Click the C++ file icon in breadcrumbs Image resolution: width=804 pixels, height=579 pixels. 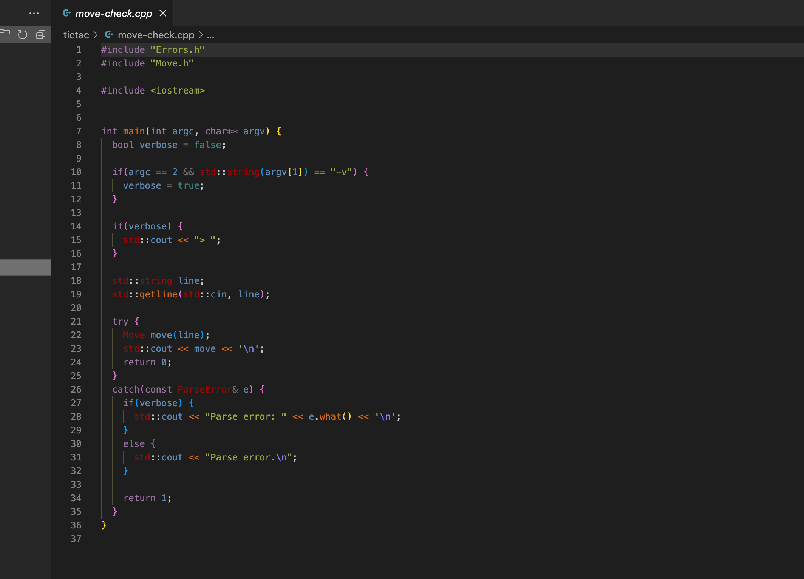pyautogui.click(x=109, y=35)
